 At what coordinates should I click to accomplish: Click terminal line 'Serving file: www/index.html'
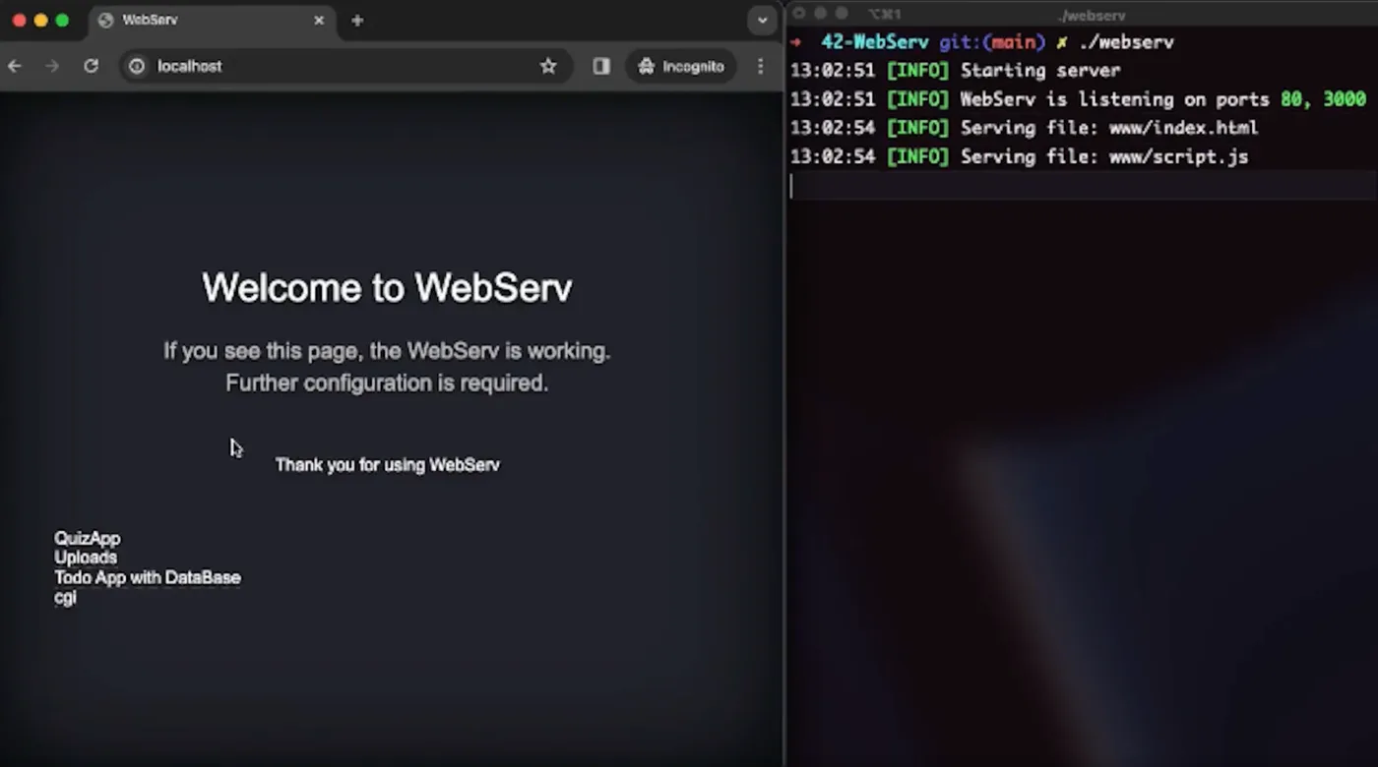click(x=1024, y=128)
